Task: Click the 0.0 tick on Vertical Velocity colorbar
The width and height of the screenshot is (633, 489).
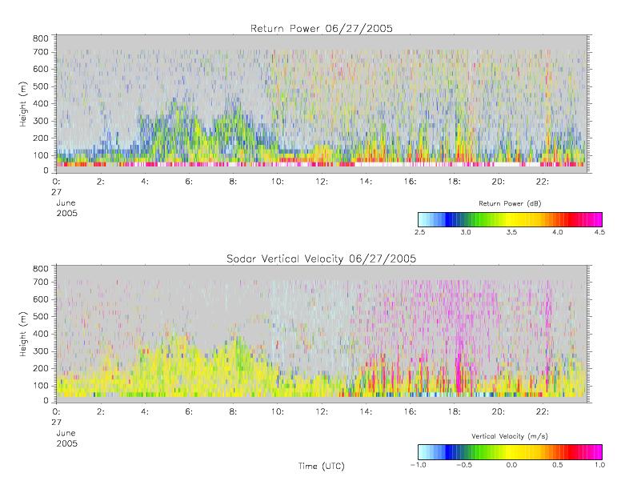Action: pyautogui.click(x=511, y=465)
